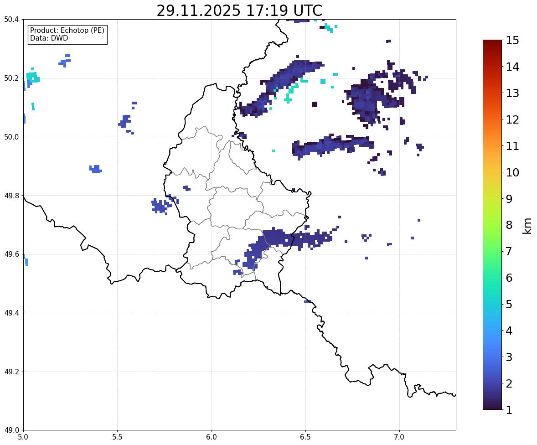Viewport: 537px width, 445px height.
Task: Click latitude axis label "50.0"
Action: [11, 137]
